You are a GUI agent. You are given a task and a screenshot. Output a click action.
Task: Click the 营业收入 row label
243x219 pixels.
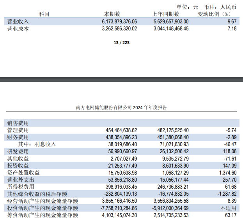point(18,21)
